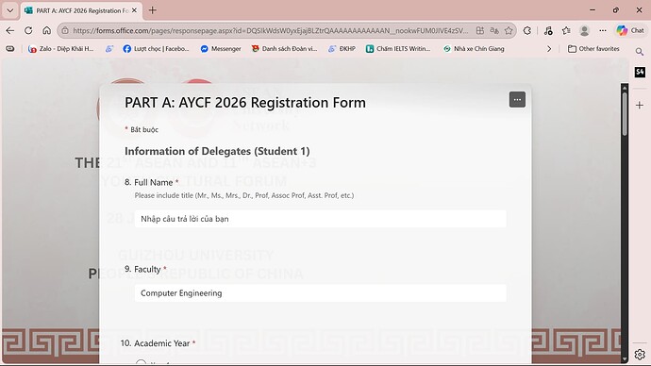
Task: Open the Other favorites folder
Action: coord(593,48)
